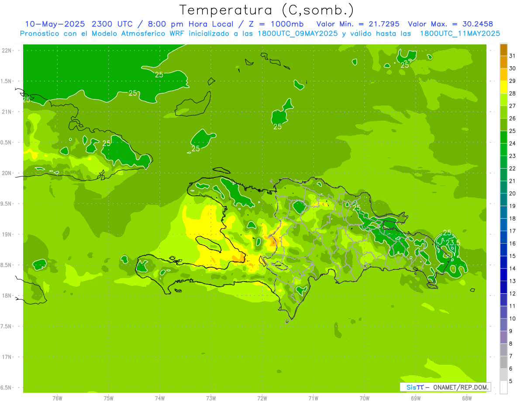Click the '30' label on the color scale
The width and height of the screenshot is (524, 404).
coord(513,68)
